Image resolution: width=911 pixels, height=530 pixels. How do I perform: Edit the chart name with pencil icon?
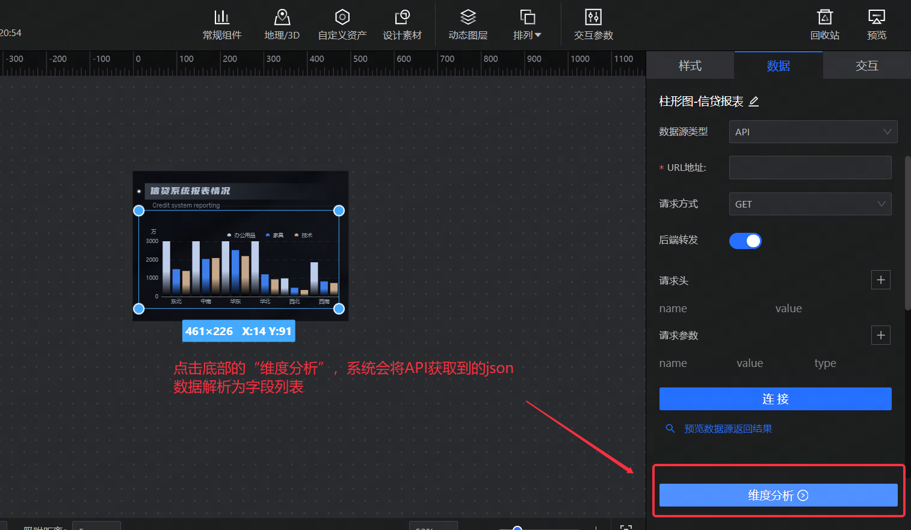click(754, 102)
